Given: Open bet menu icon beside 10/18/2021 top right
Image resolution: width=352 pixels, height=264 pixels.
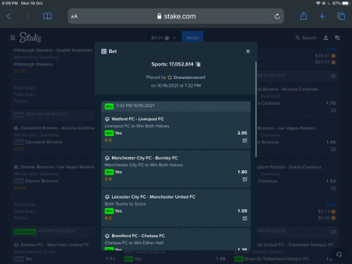Looking at the screenshot, I should (x=333, y=76).
